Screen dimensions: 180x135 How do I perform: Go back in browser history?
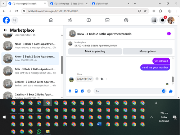[x=4, y=11]
